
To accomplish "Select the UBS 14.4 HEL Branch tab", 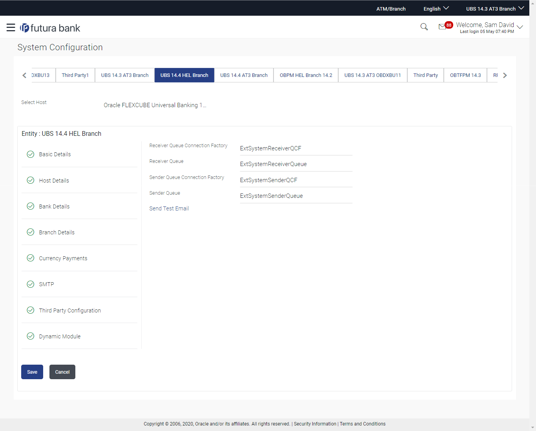I will click(x=184, y=75).
